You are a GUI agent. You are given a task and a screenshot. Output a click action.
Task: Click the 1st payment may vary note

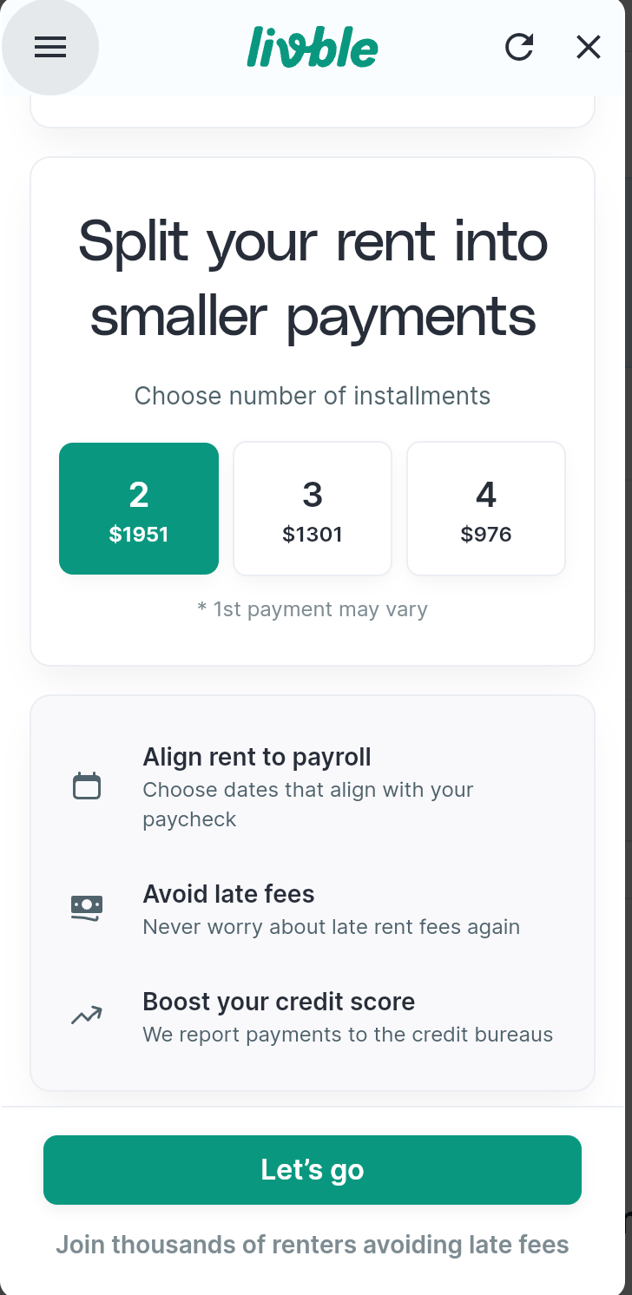[x=313, y=609]
